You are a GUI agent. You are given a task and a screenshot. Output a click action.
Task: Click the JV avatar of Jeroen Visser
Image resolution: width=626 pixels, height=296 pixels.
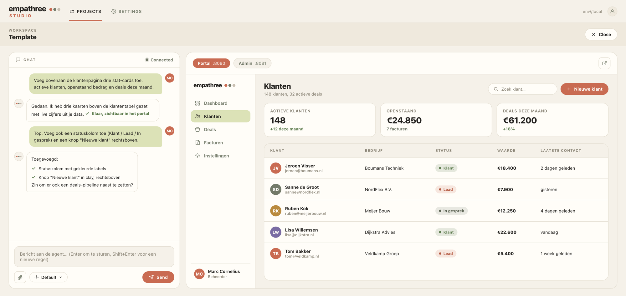pos(276,168)
